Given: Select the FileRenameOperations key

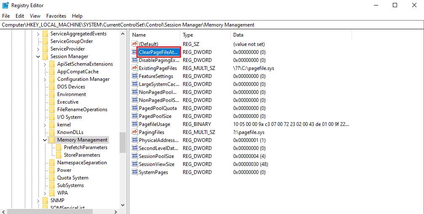Looking at the screenshot, I should [x=82, y=110].
